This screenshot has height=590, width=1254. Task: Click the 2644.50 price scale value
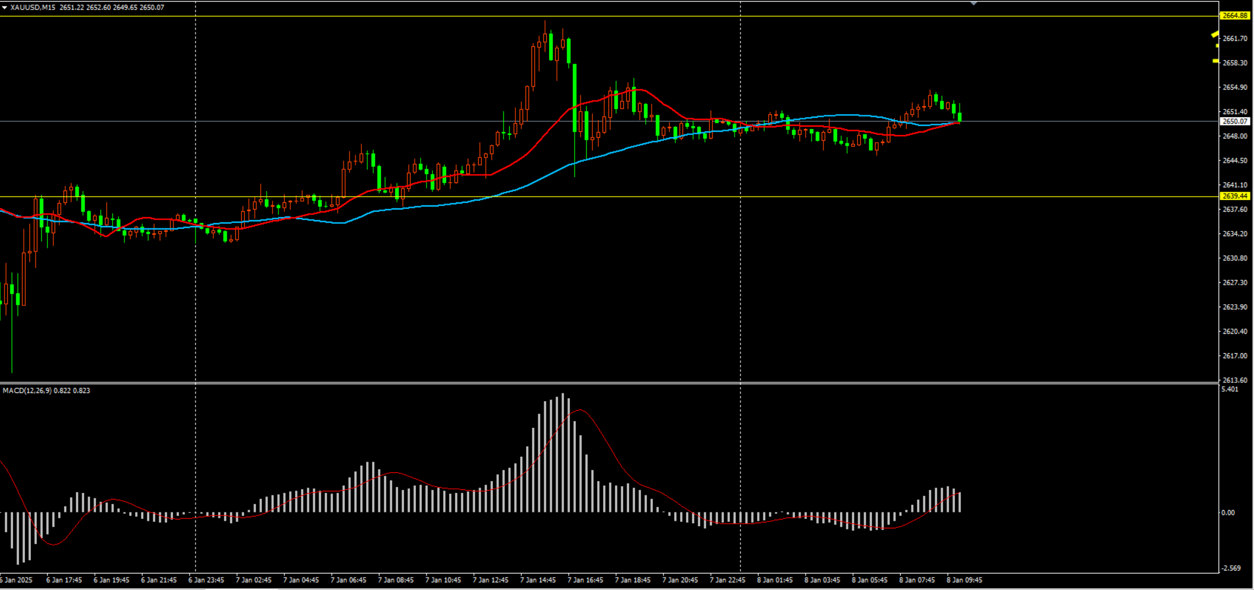coord(1235,160)
